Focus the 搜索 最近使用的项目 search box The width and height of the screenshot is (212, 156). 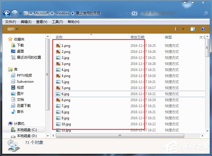[x=172, y=13]
